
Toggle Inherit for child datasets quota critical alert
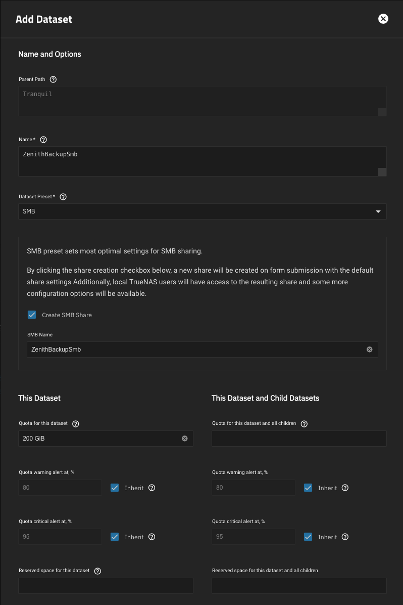(308, 537)
